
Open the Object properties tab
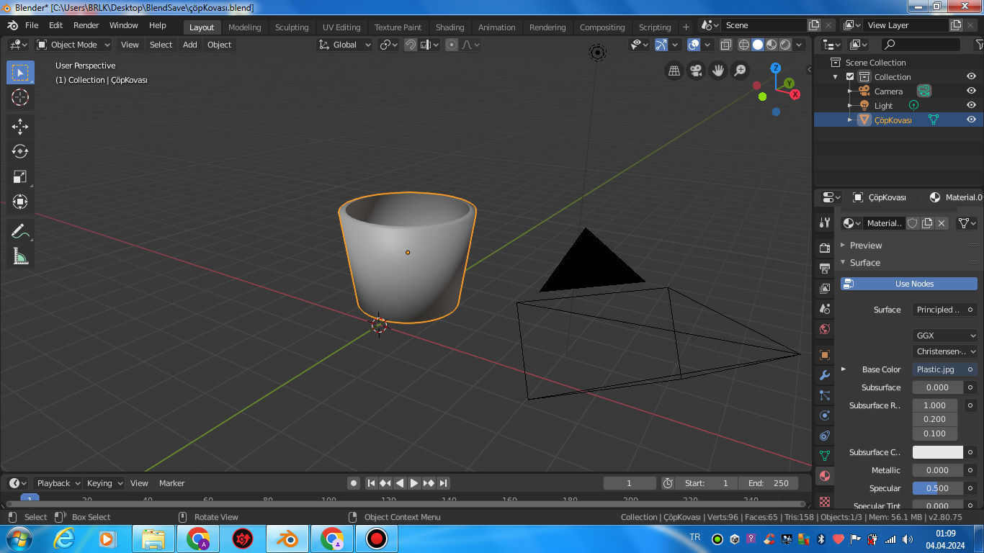pos(825,355)
